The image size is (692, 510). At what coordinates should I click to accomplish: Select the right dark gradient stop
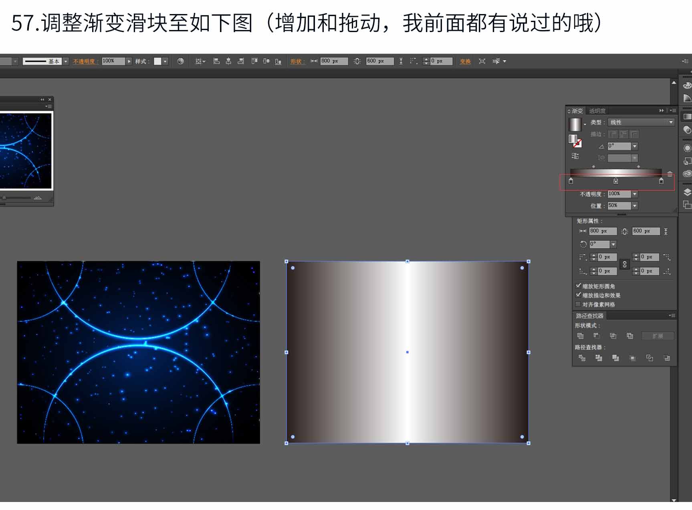tap(661, 181)
